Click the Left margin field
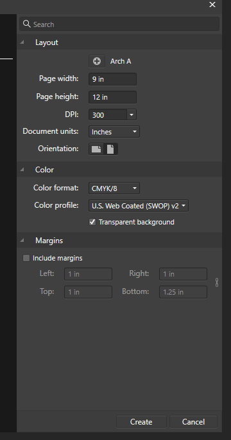The width and height of the screenshot is (231, 440). tap(88, 274)
